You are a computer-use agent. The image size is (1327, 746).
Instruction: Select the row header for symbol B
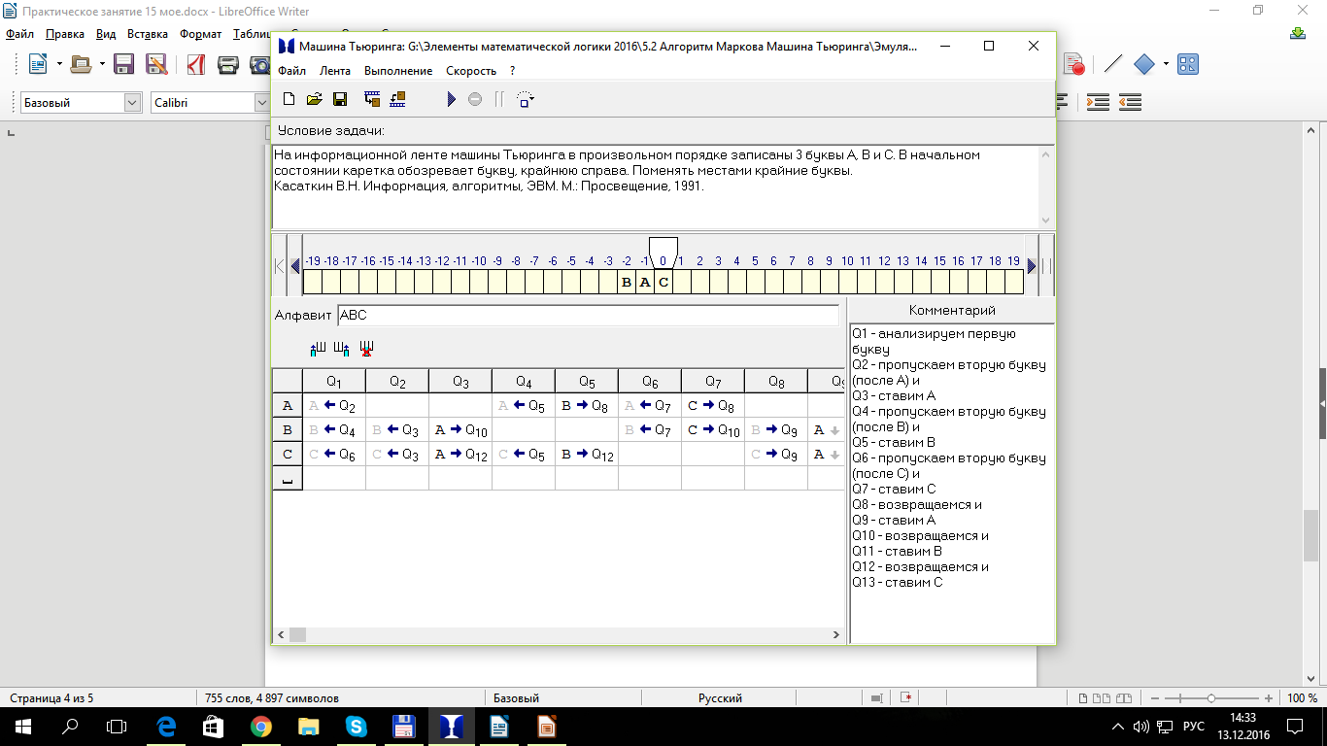tap(288, 429)
